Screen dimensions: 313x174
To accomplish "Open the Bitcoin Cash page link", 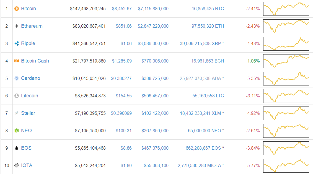I will [35, 61].
